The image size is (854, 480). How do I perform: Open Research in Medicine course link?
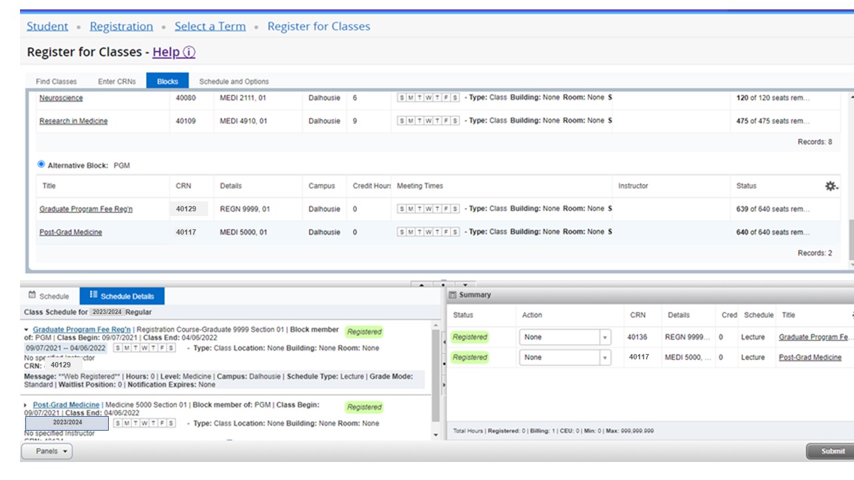[x=73, y=121]
